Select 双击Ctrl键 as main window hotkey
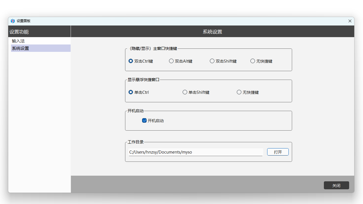Viewport: 363px width, 204px height. pos(131,61)
